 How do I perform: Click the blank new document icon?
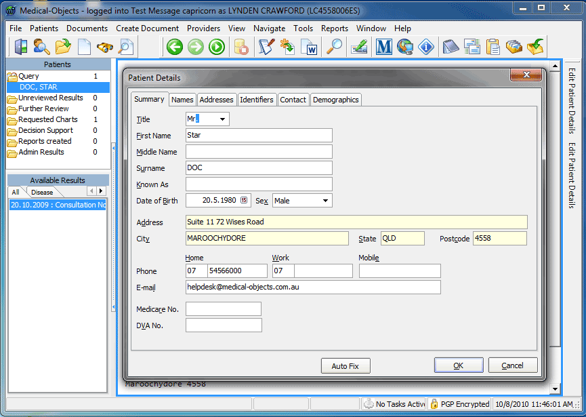pyautogui.click(x=84, y=47)
